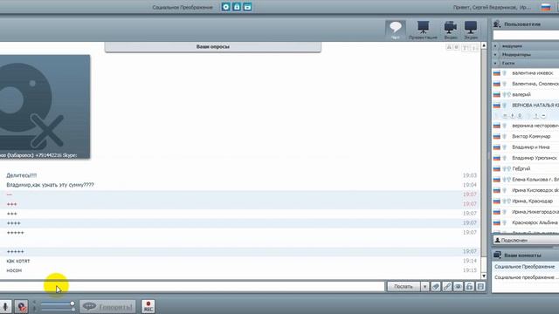Click the minus icon under ВЕРНОВА НАТАЛЬЯ
The width and height of the screenshot is (559, 314).
(543, 116)
